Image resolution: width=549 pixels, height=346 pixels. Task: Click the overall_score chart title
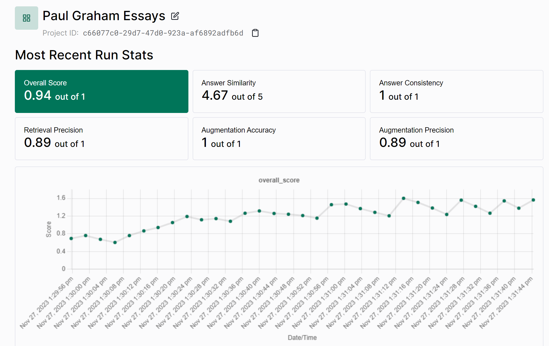[279, 180]
